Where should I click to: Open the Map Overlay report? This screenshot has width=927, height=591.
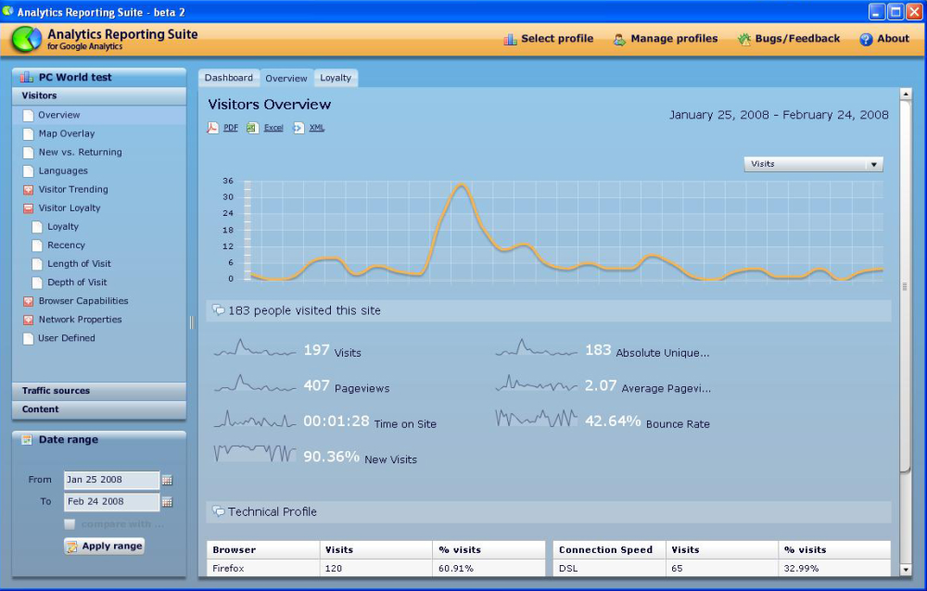click(66, 133)
